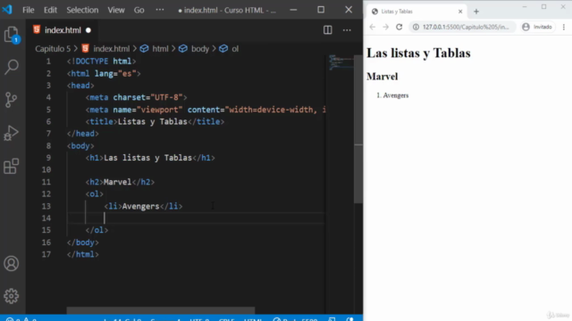Open the Extensions view
Screen dimensions: 572x321
click(x=12, y=166)
